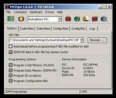Expand the HEX file path dropdown arrow

[82, 40]
